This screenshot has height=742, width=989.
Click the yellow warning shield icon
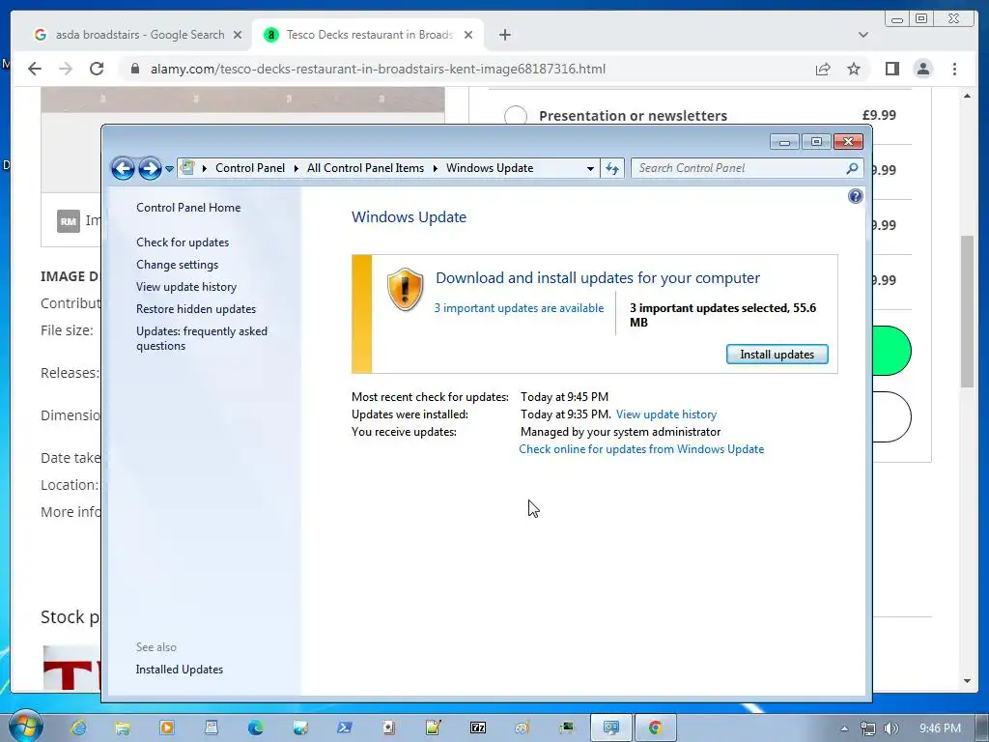pos(405,290)
